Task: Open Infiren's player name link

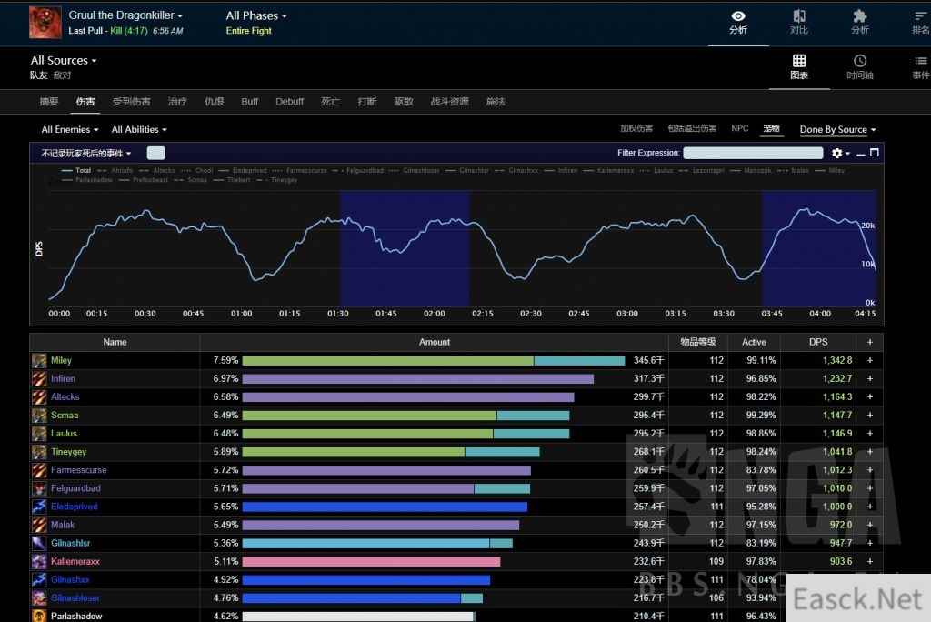Action: pos(63,379)
